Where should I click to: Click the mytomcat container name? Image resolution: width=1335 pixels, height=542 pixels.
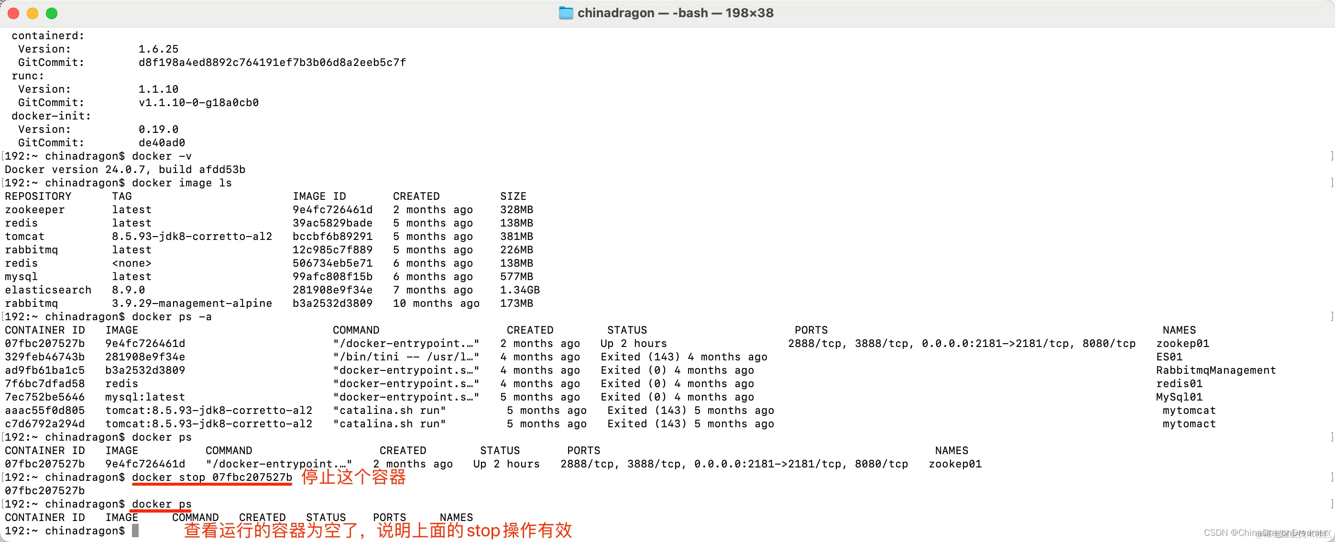tap(1189, 411)
